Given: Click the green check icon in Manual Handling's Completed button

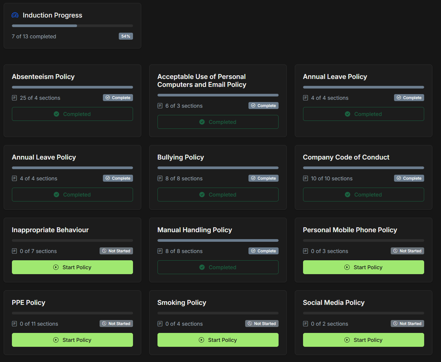Looking at the screenshot, I should pos(202,267).
